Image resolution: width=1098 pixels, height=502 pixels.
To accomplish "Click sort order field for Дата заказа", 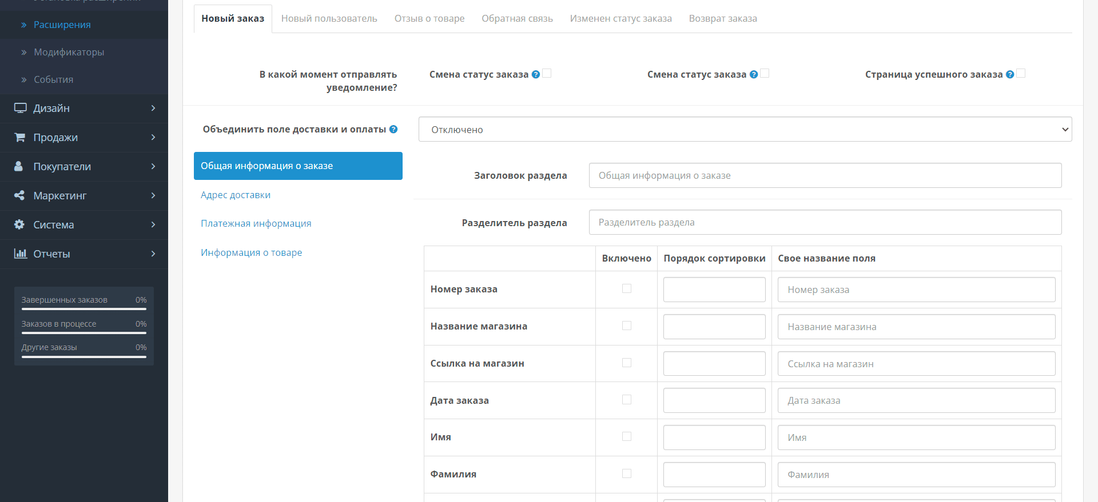I will tap(714, 400).
